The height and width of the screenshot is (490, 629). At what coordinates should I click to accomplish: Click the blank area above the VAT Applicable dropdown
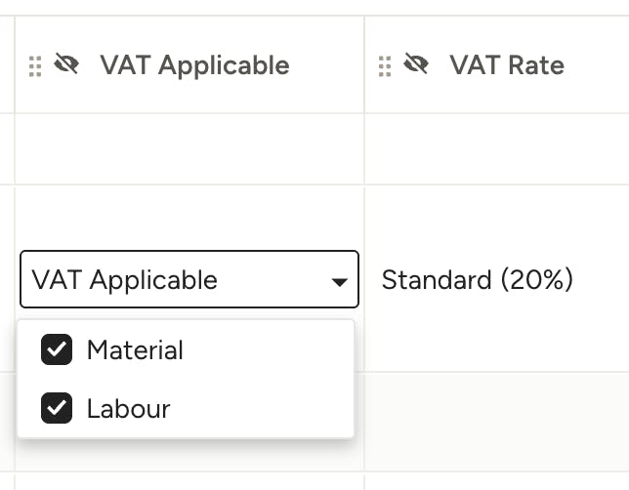click(189, 218)
